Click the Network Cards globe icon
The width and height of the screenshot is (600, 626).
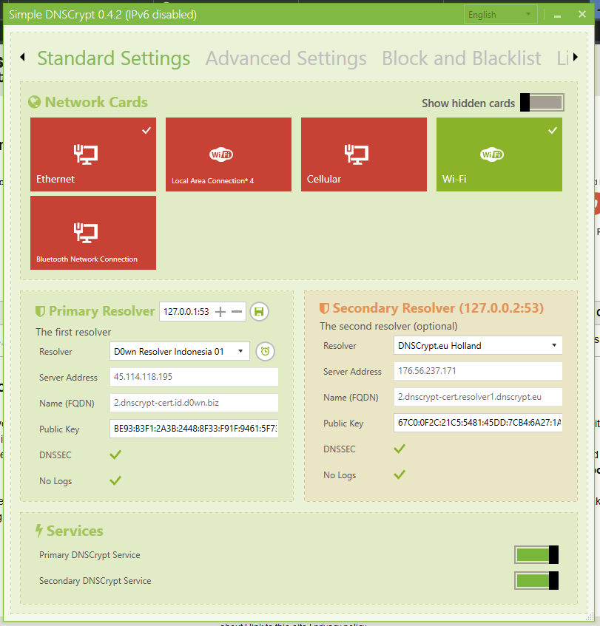click(x=34, y=102)
